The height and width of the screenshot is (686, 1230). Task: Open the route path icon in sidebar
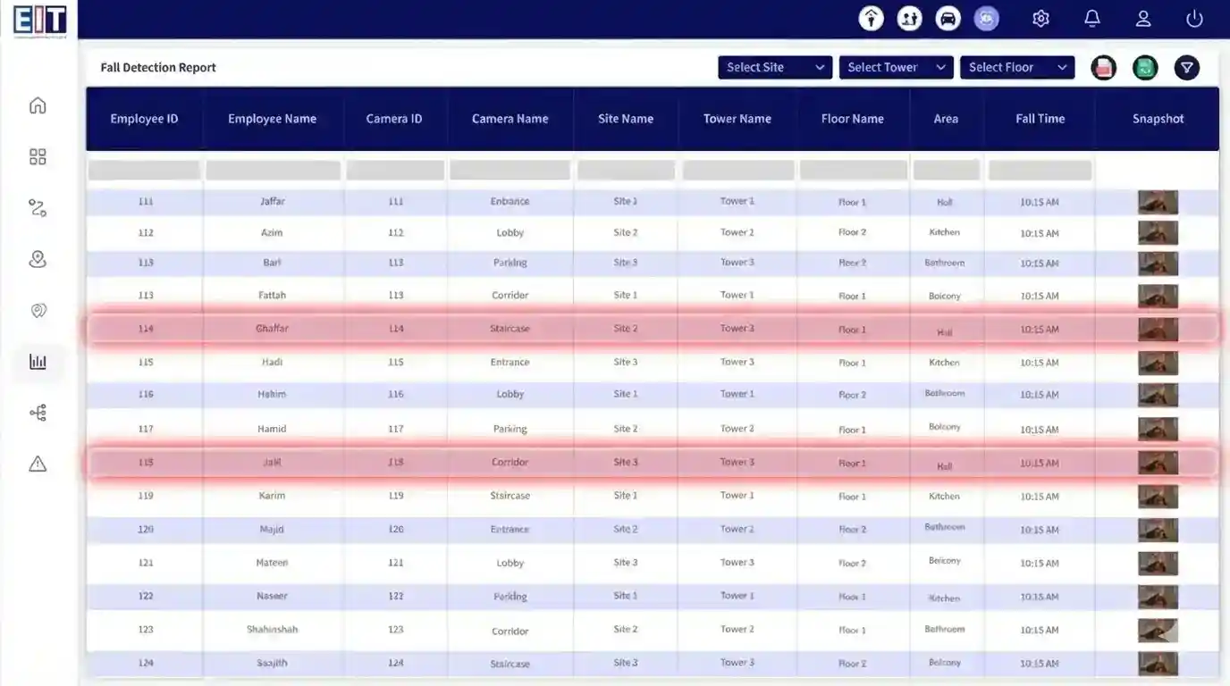(38, 208)
